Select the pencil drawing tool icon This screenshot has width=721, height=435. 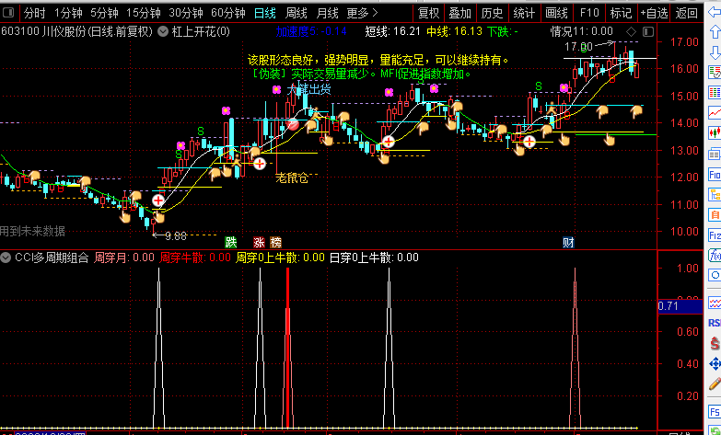coord(715,384)
